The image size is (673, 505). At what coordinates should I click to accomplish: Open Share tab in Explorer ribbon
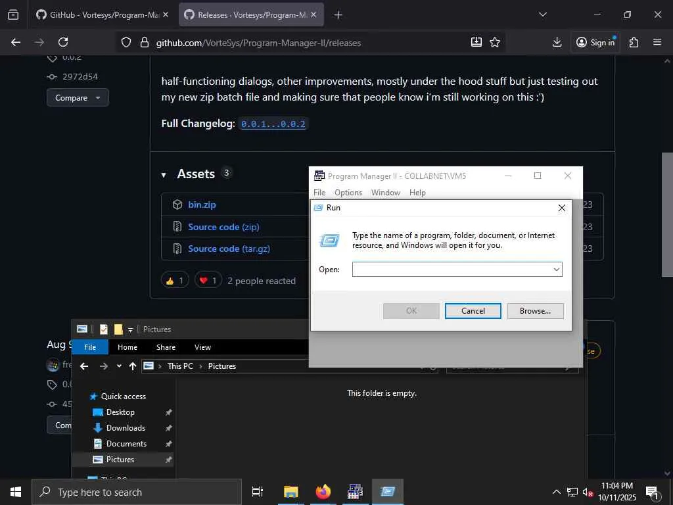[x=166, y=347]
